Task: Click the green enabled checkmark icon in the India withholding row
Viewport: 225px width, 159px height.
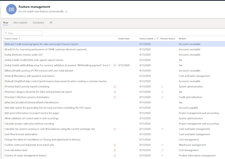Action: pos(115,65)
